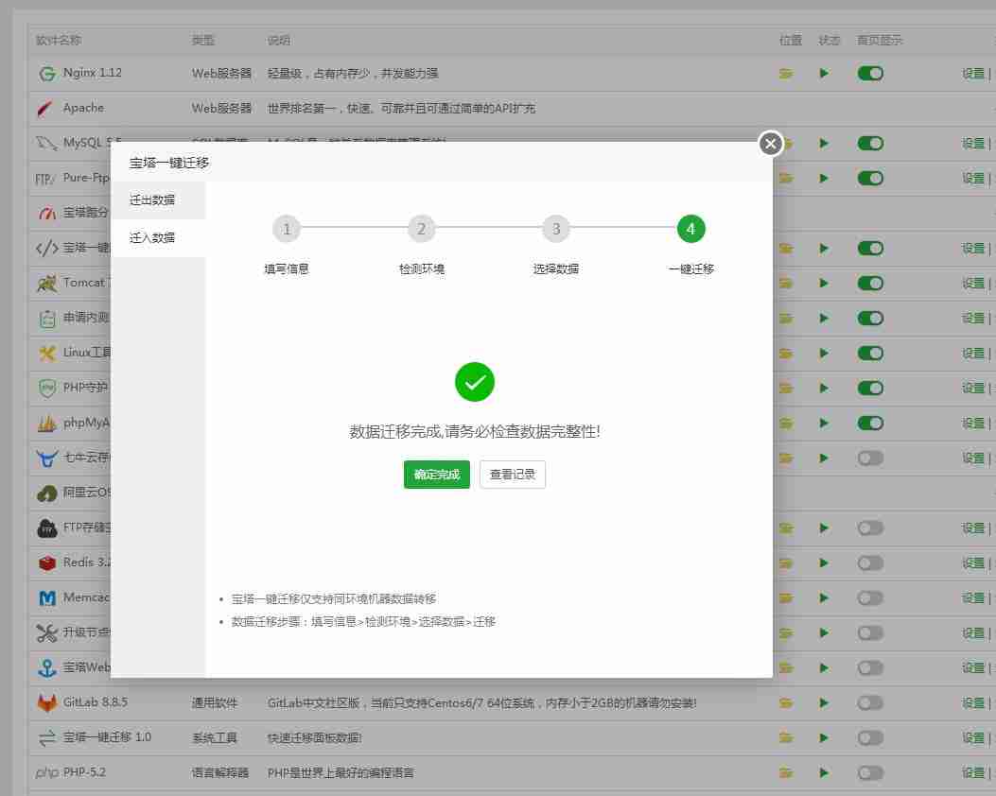Open Nginx folder location icon
The height and width of the screenshot is (796, 996).
(785, 73)
